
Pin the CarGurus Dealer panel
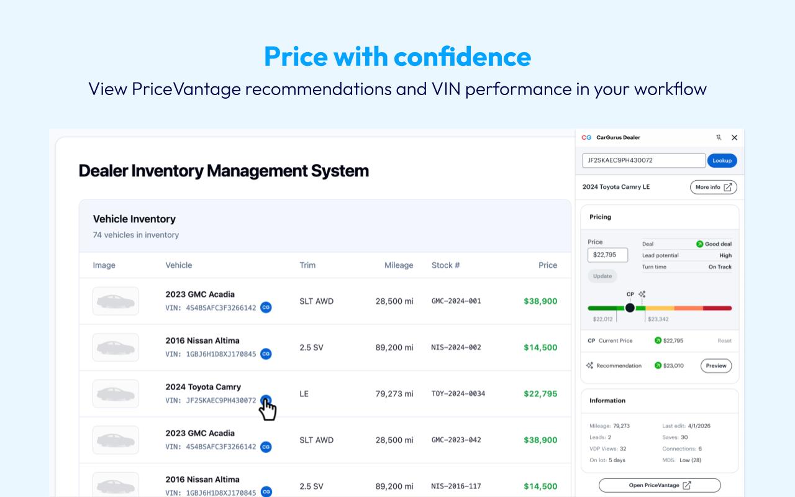point(719,137)
